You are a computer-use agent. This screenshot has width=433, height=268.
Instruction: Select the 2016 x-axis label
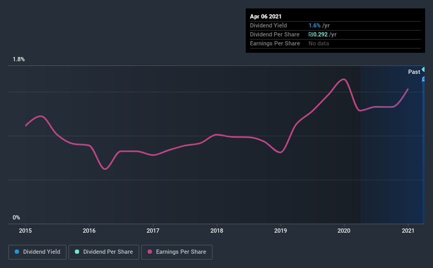pos(89,231)
